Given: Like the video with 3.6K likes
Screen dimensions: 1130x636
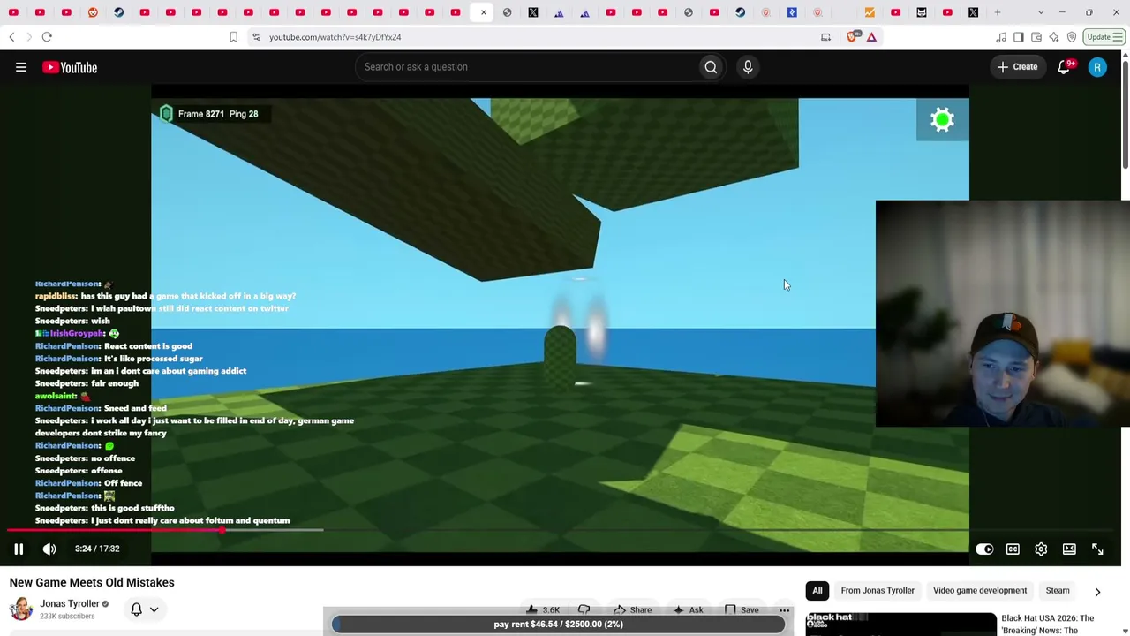Looking at the screenshot, I should [542, 609].
